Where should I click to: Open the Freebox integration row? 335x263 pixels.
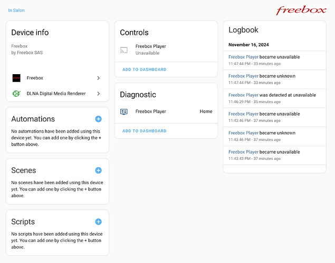[58, 78]
